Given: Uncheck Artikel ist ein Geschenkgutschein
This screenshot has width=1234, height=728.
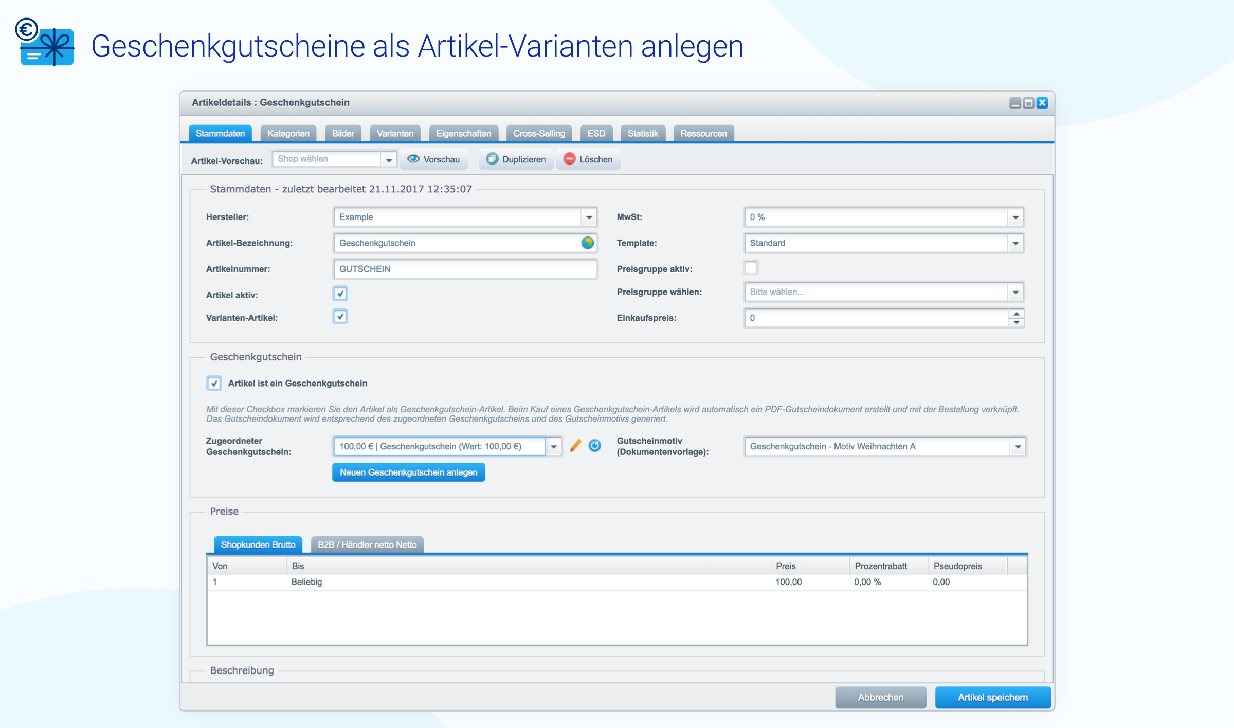Looking at the screenshot, I should 214,383.
